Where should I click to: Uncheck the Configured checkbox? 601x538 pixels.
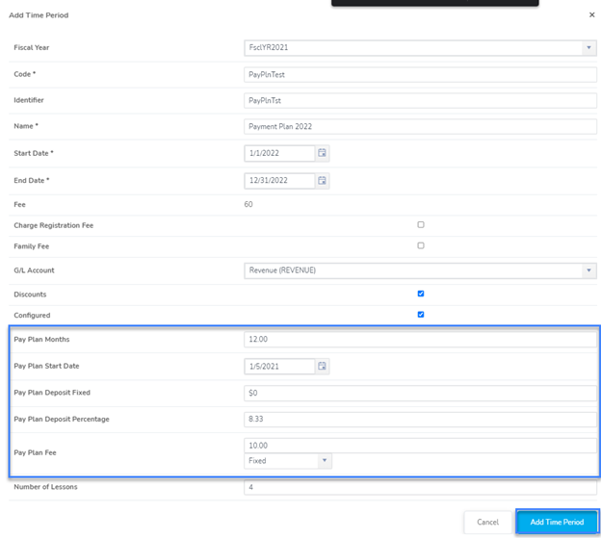pyautogui.click(x=421, y=315)
